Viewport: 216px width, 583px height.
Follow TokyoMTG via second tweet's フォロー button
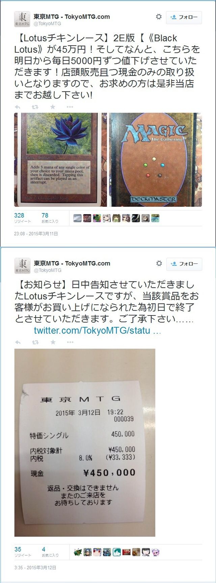pos(184,264)
